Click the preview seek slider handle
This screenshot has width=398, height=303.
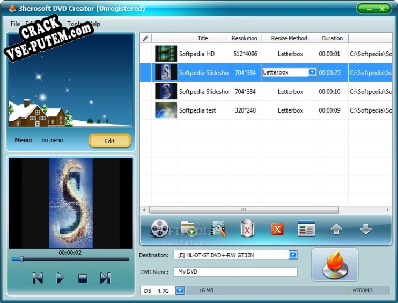(21, 259)
